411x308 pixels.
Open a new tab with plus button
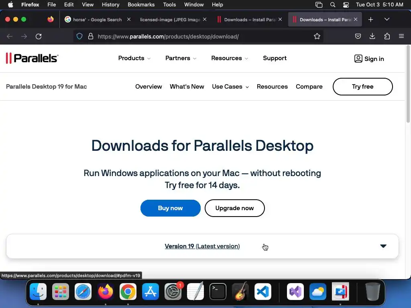pyautogui.click(x=370, y=19)
